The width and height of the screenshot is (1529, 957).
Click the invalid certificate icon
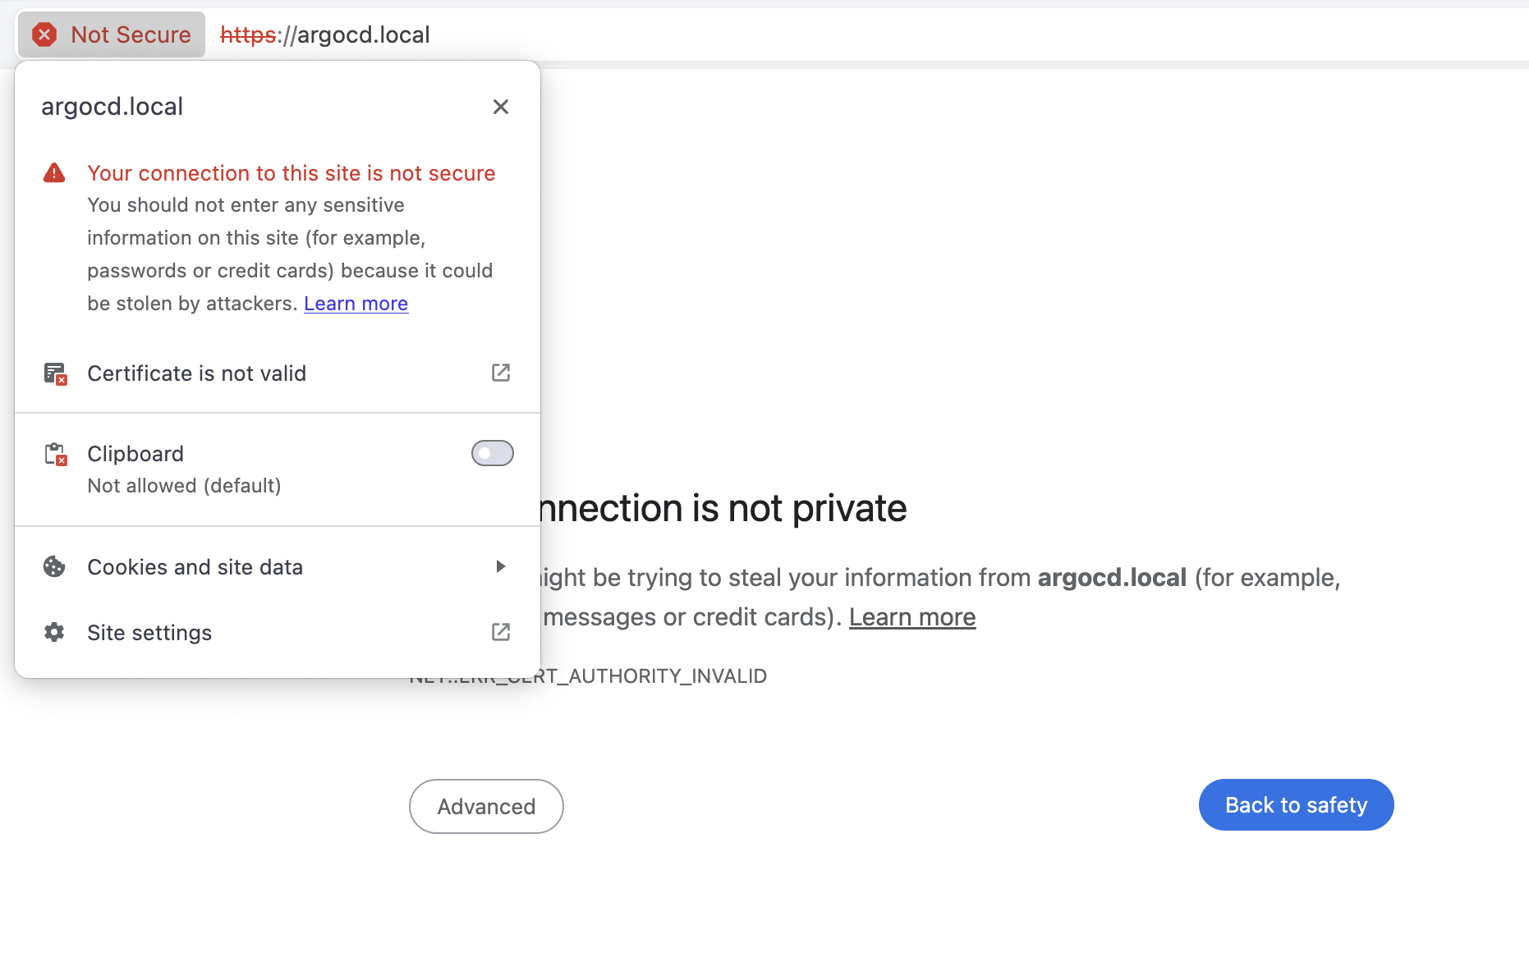55,373
